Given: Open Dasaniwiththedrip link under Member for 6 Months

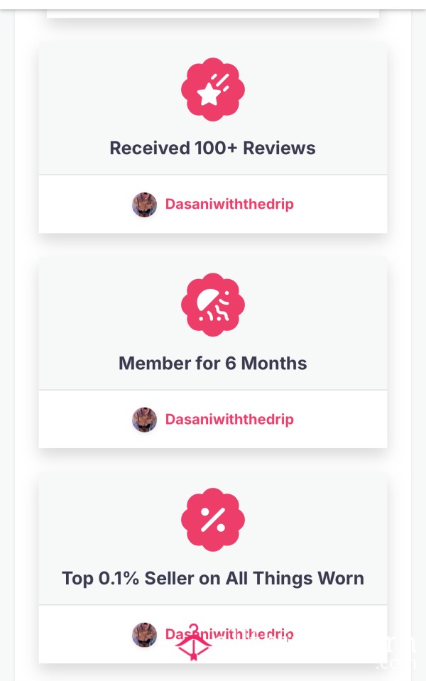Looking at the screenshot, I should (x=229, y=419).
